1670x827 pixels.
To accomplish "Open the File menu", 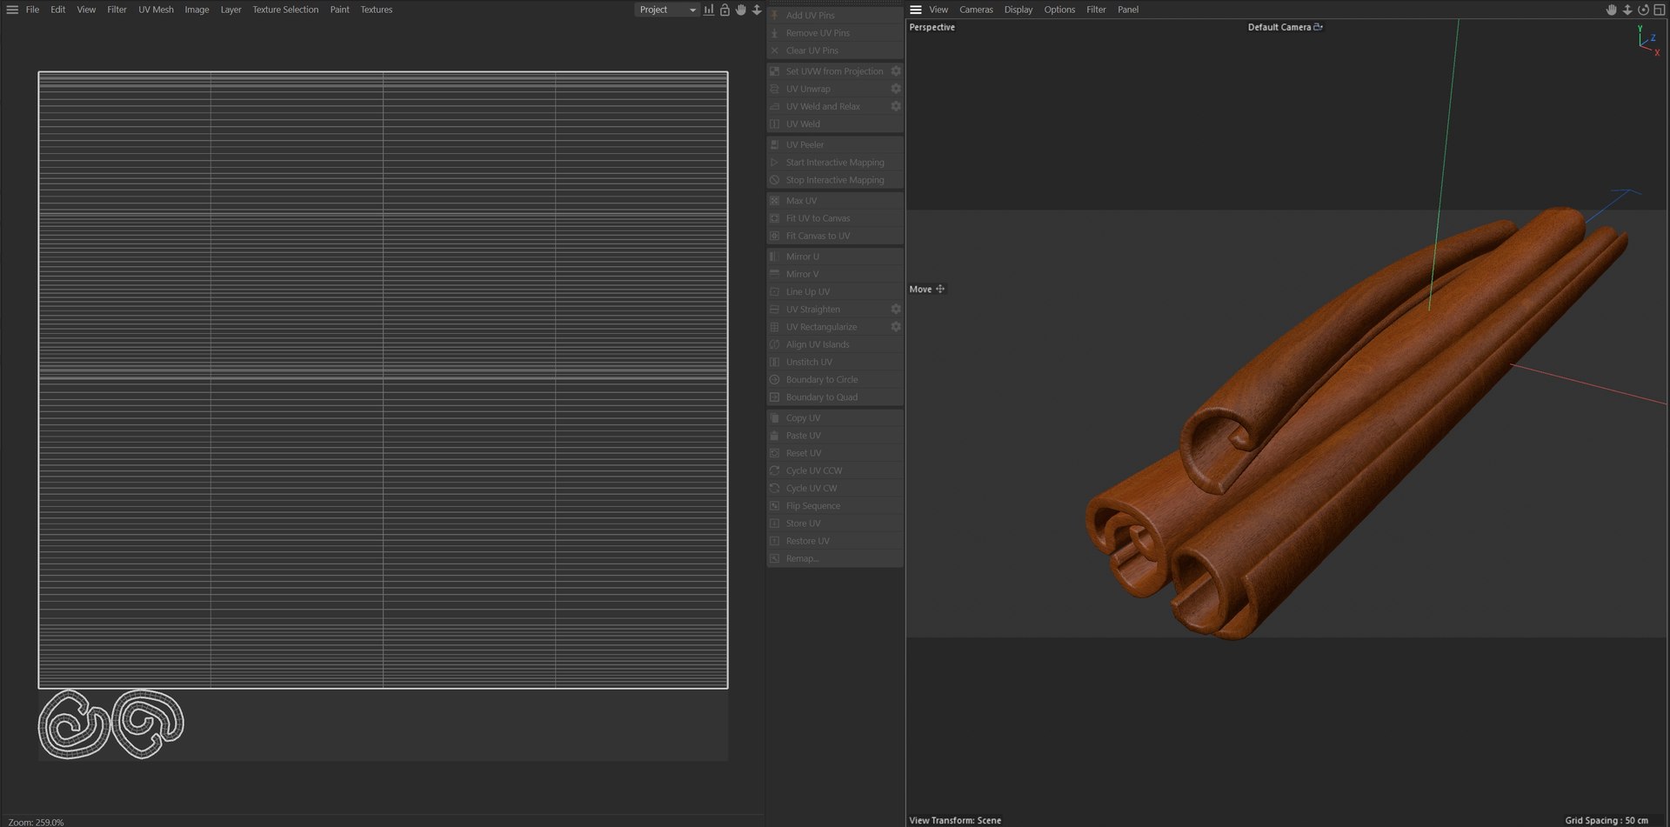I will pos(32,10).
